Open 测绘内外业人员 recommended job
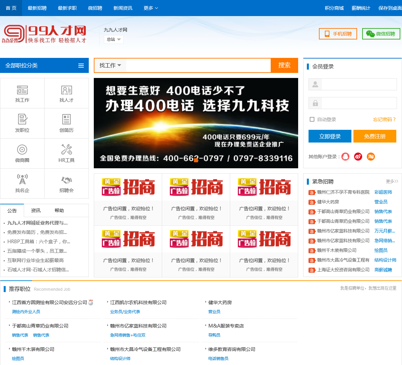 click(26, 311)
